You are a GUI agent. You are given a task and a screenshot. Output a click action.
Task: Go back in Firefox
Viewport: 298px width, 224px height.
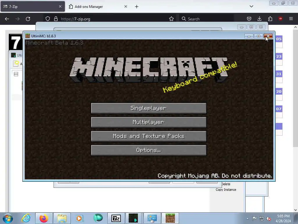pyautogui.click(x=7, y=19)
